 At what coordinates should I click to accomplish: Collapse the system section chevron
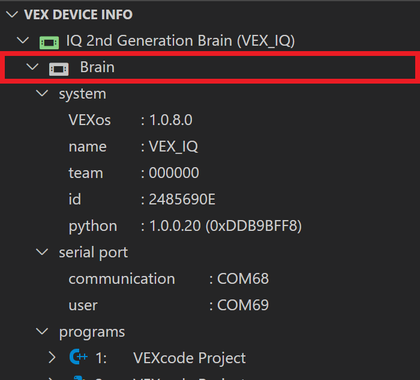tap(42, 94)
